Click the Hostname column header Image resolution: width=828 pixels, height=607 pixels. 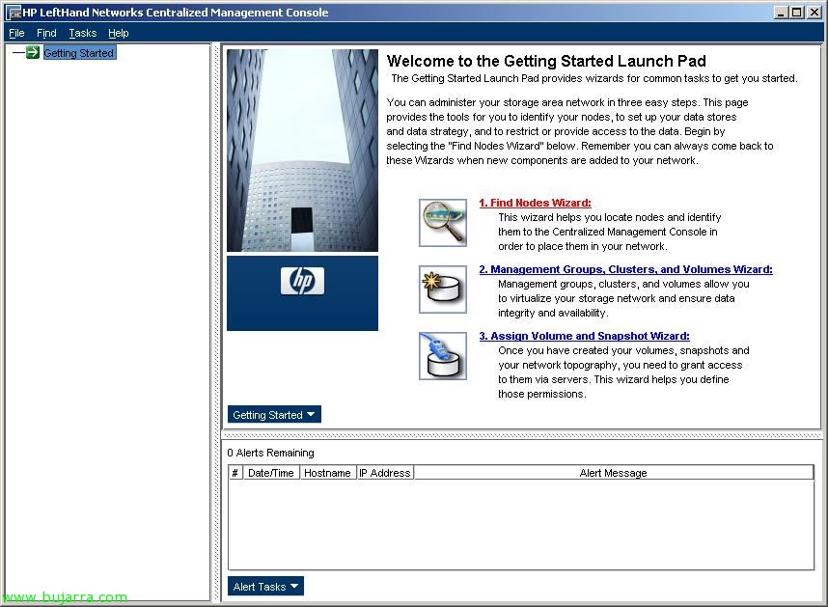pos(327,473)
